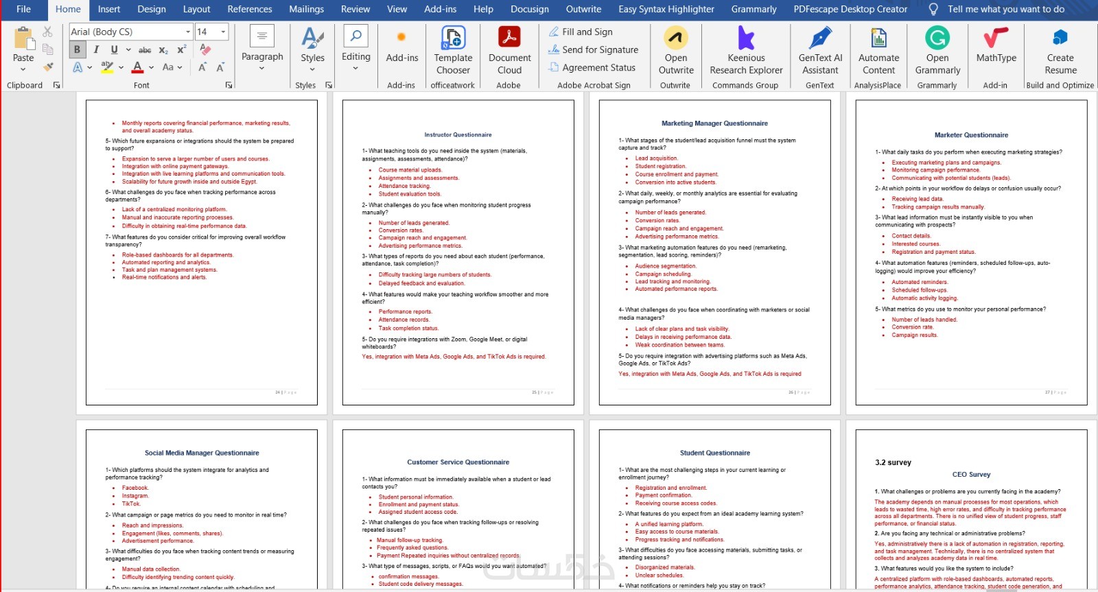1098x592 pixels.
Task: Open the File menu
Action: tap(23, 9)
